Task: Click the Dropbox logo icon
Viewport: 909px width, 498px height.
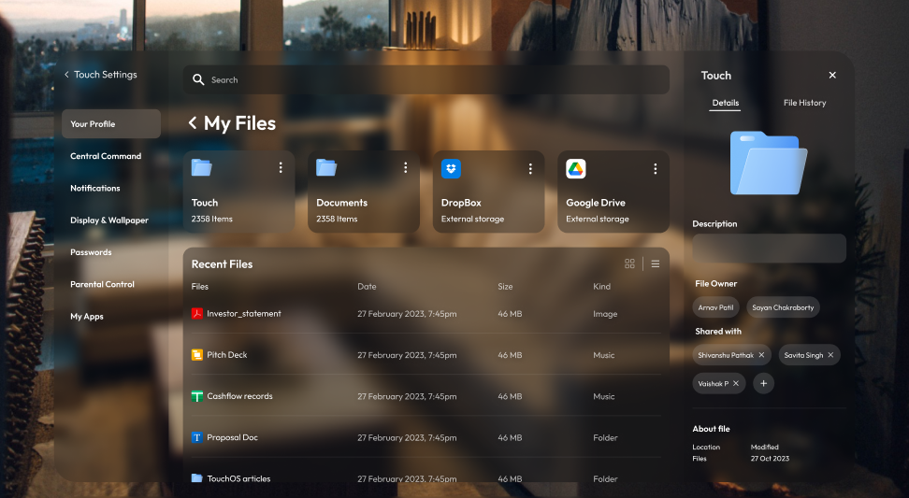Action: click(x=451, y=169)
